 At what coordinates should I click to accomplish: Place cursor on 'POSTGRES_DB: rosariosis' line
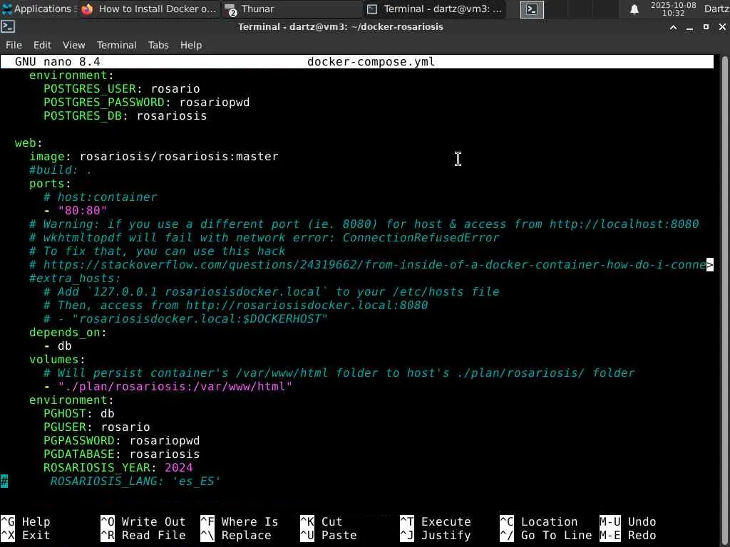coord(125,116)
